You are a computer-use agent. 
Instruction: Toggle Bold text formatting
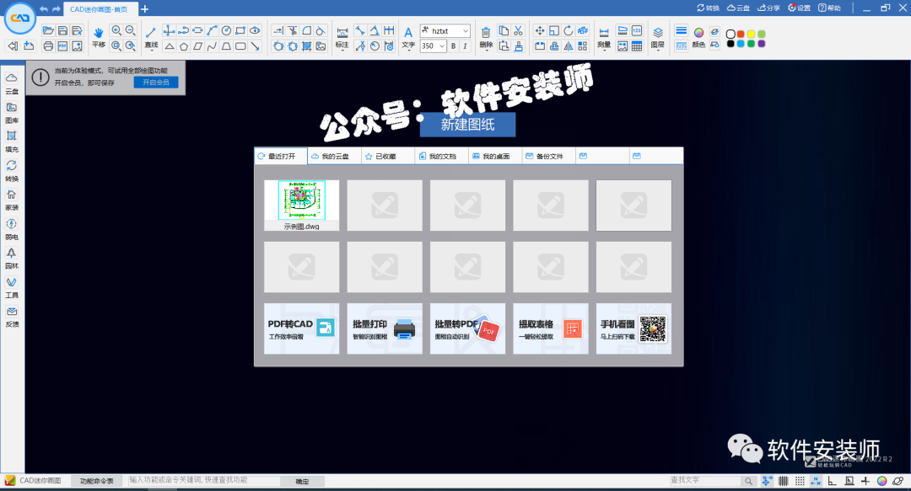point(453,45)
